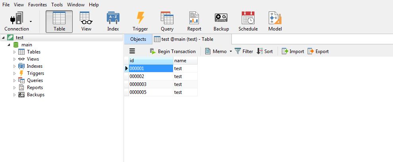This screenshot has width=393, height=162.
Task: Open the Memo dropdown arrow
Action: [231, 51]
